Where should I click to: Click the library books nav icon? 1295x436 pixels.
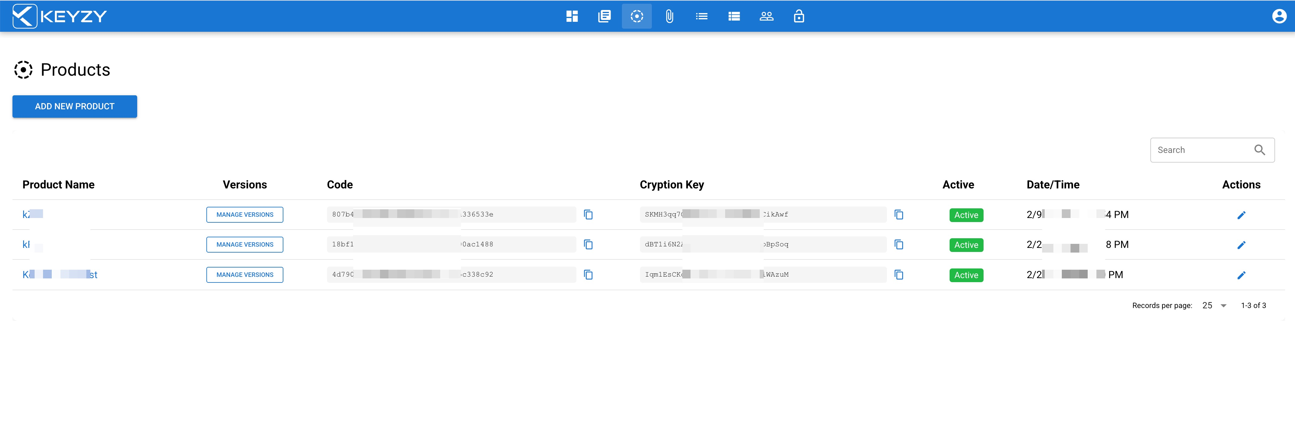pyautogui.click(x=604, y=17)
